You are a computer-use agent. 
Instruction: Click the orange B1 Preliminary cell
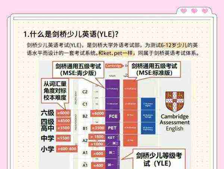click(130, 128)
